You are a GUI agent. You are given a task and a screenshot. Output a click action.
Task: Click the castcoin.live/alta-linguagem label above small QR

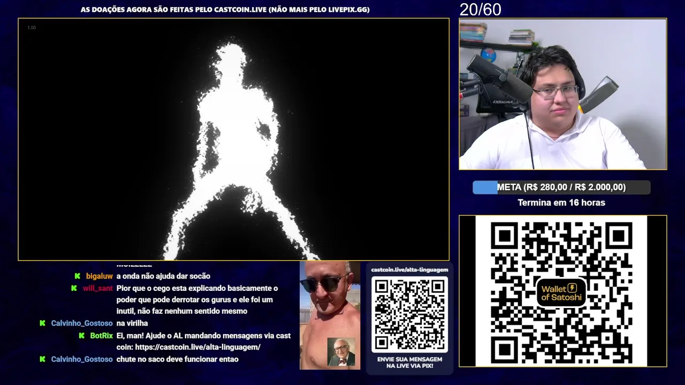click(x=409, y=270)
